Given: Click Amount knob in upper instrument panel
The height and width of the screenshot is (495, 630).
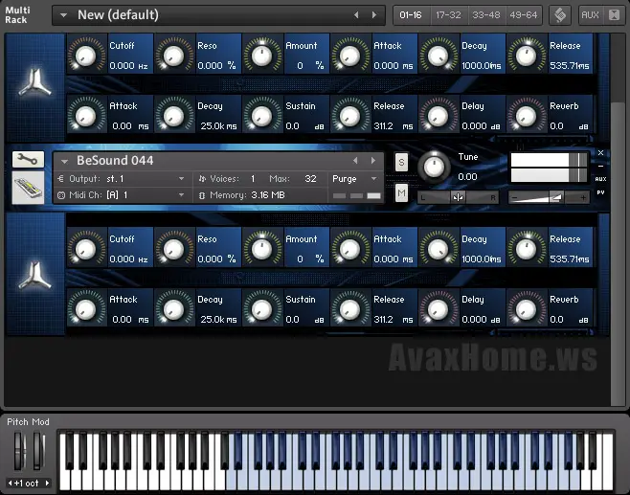Looking at the screenshot, I should 262,56.
